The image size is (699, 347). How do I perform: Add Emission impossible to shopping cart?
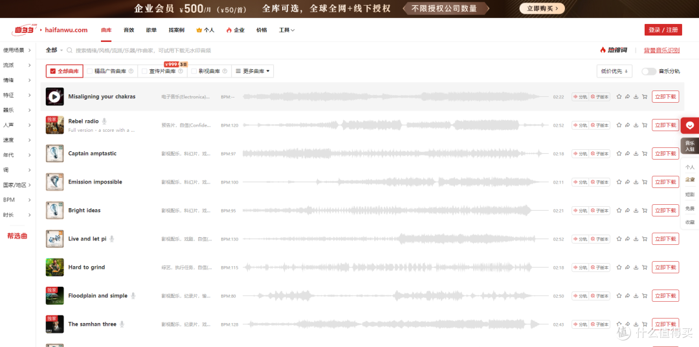point(644,182)
